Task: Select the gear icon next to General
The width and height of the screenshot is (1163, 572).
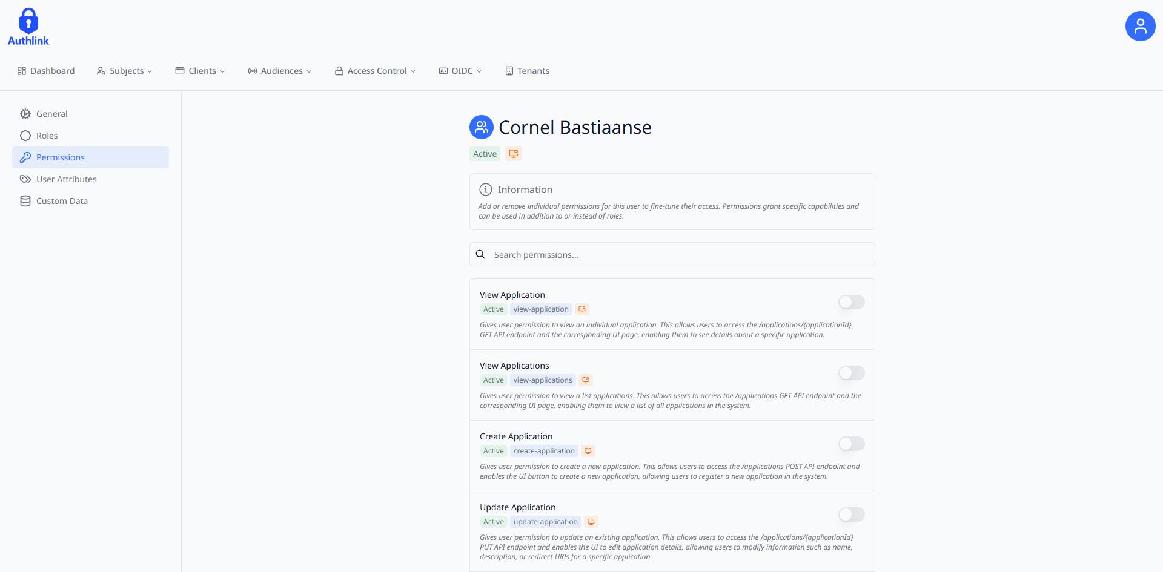Action: [25, 114]
